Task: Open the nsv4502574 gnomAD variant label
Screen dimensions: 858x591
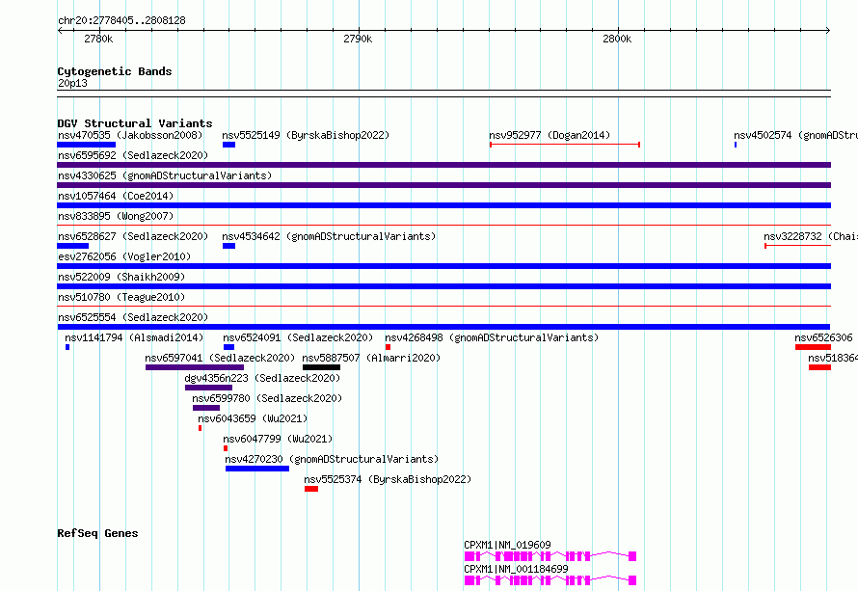Action: pos(795,135)
